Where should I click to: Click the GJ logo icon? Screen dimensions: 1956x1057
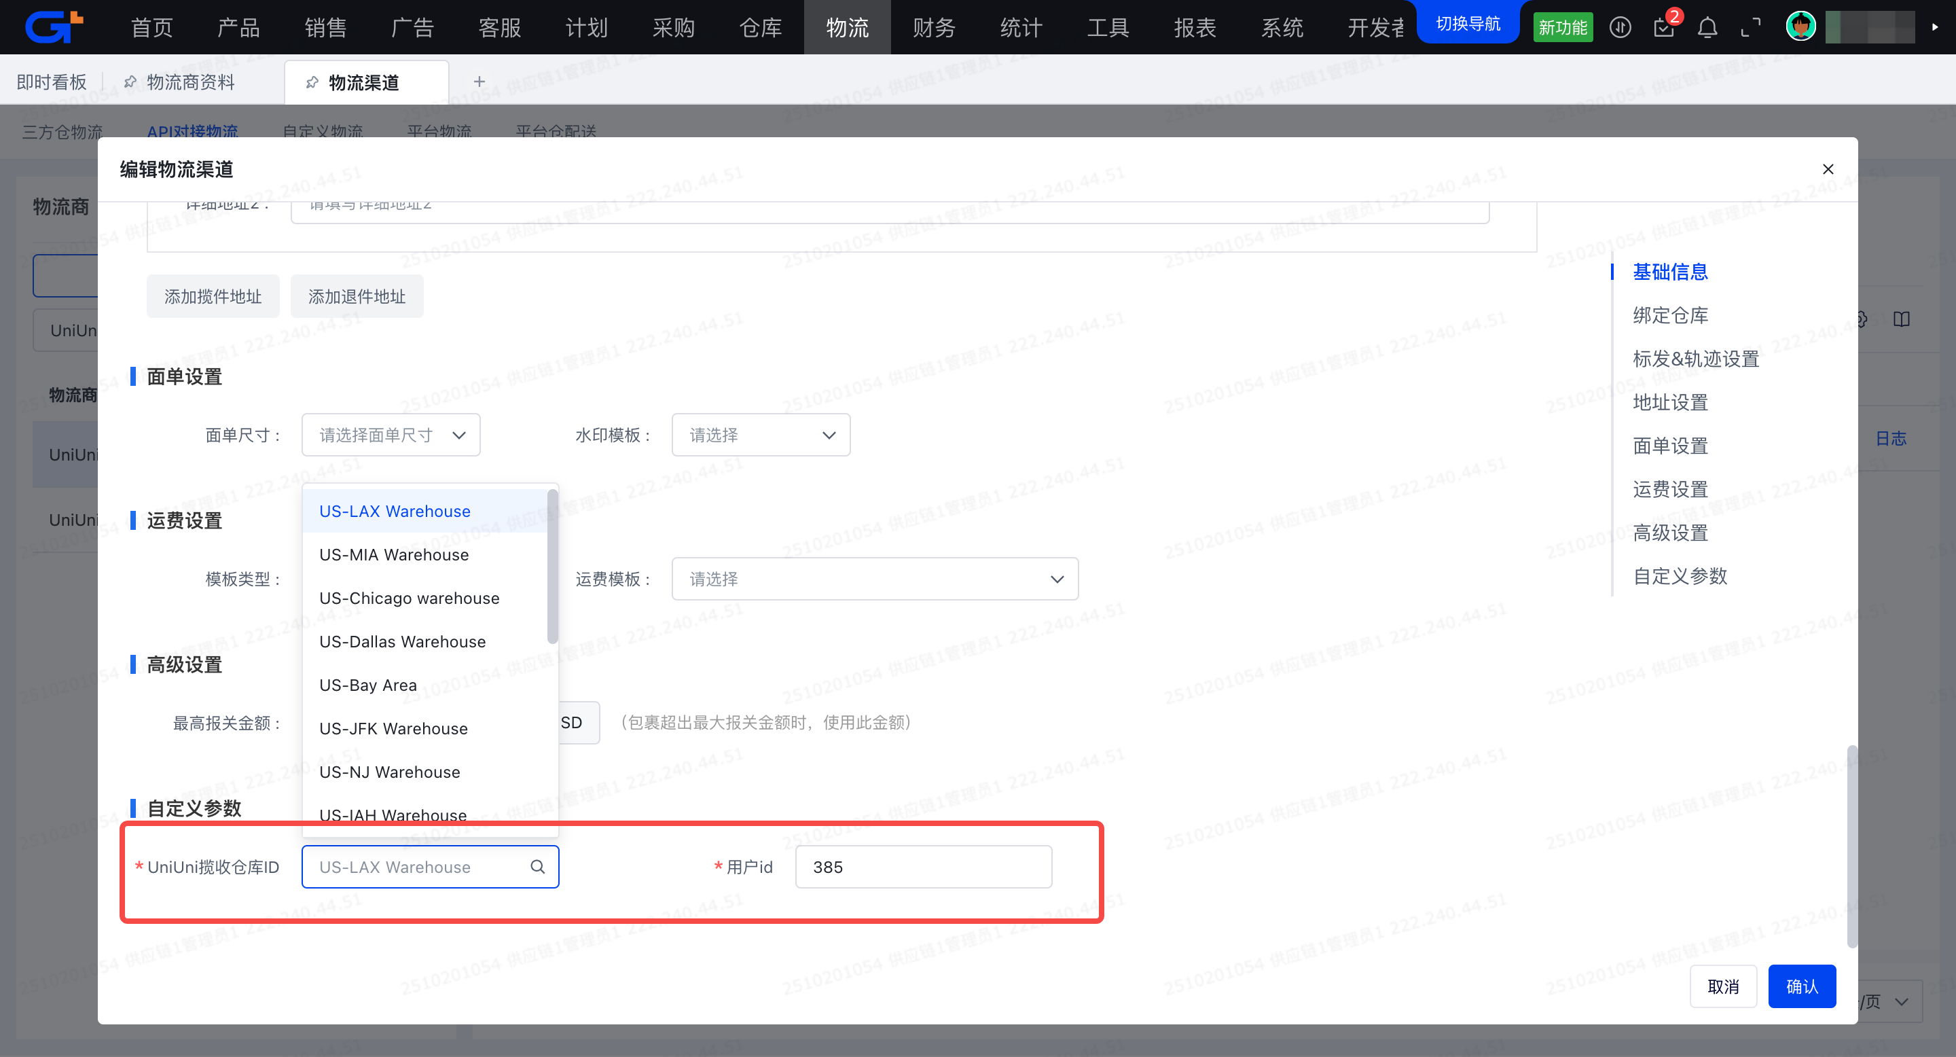[53, 26]
